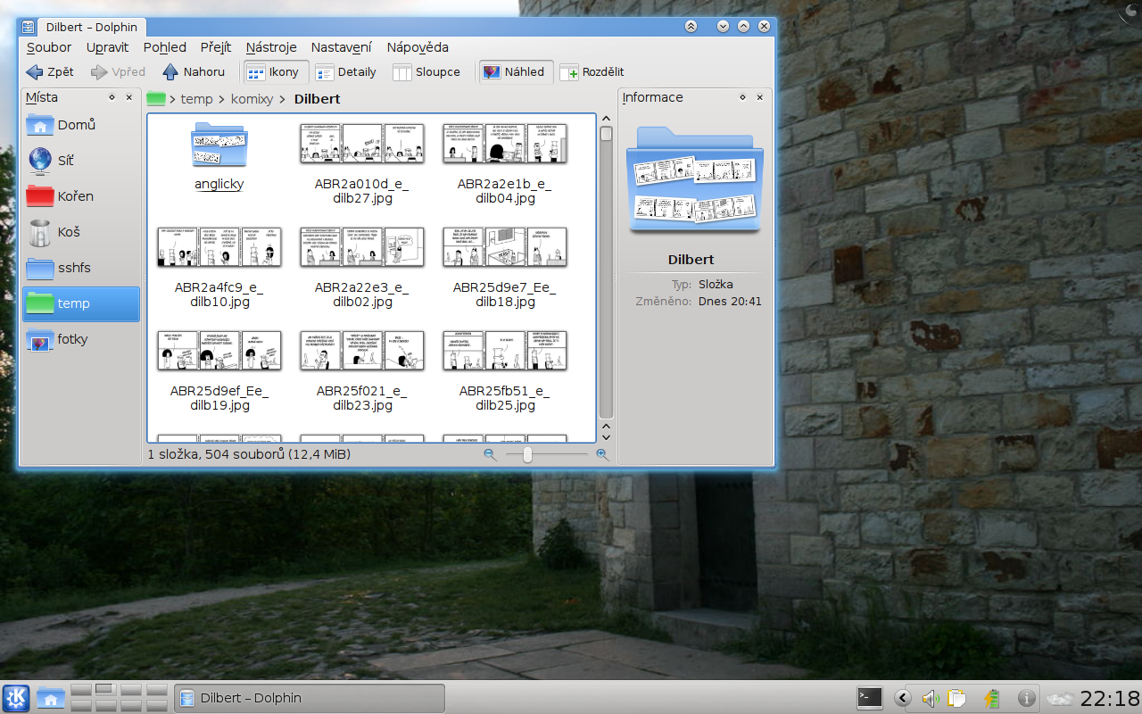Viewport: 1142px width, 714px height.
Task: Expand the arrow between temp and komixy
Action: click(221, 99)
